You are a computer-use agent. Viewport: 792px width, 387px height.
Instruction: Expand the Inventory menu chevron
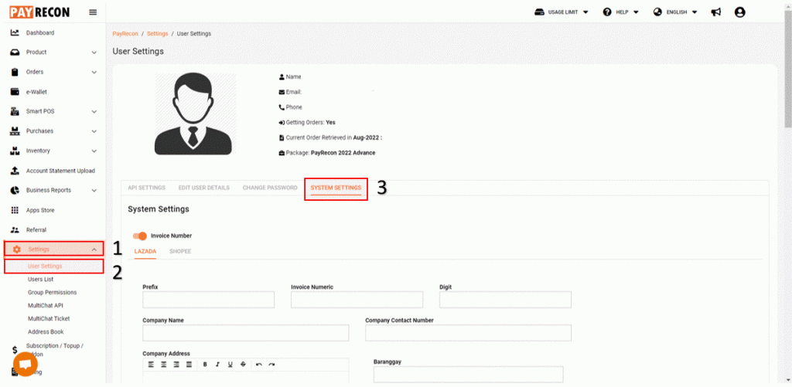point(94,151)
